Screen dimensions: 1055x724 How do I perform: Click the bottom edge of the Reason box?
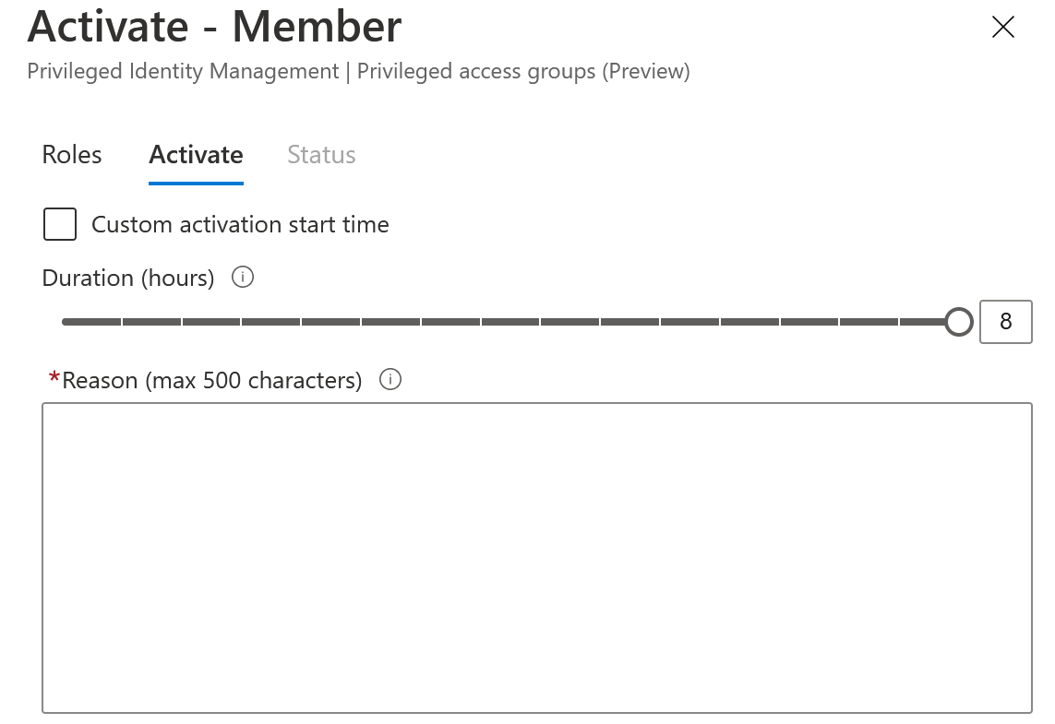(536, 711)
